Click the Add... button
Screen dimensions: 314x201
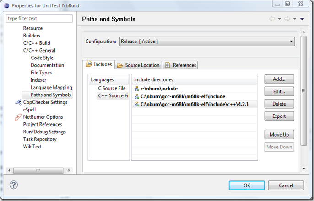[x=279, y=79]
